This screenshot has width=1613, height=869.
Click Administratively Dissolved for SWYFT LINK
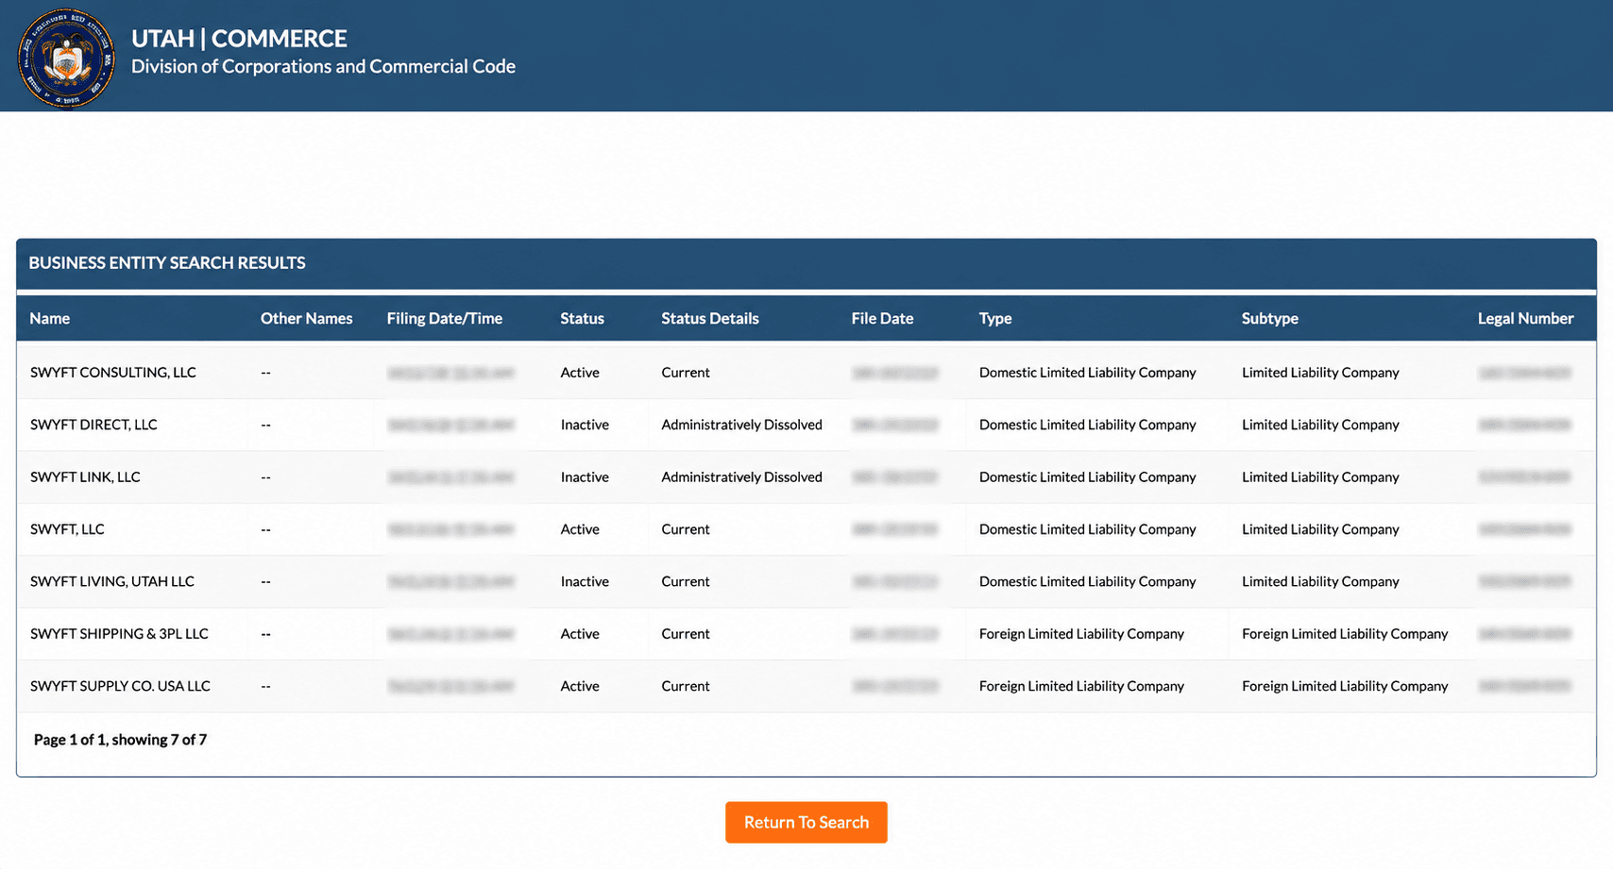click(741, 477)
